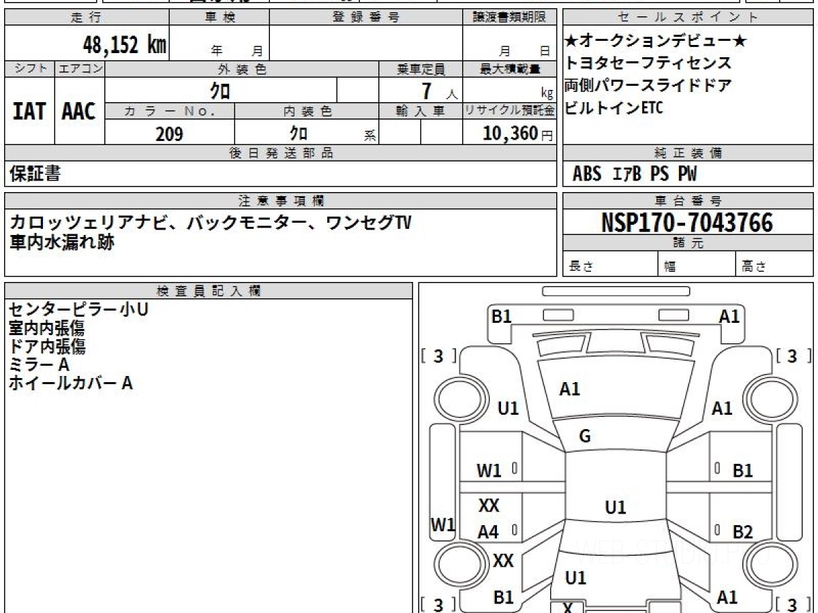Click the エアコン column header
The width and height of the screenshot is (818, 613).
80,69
